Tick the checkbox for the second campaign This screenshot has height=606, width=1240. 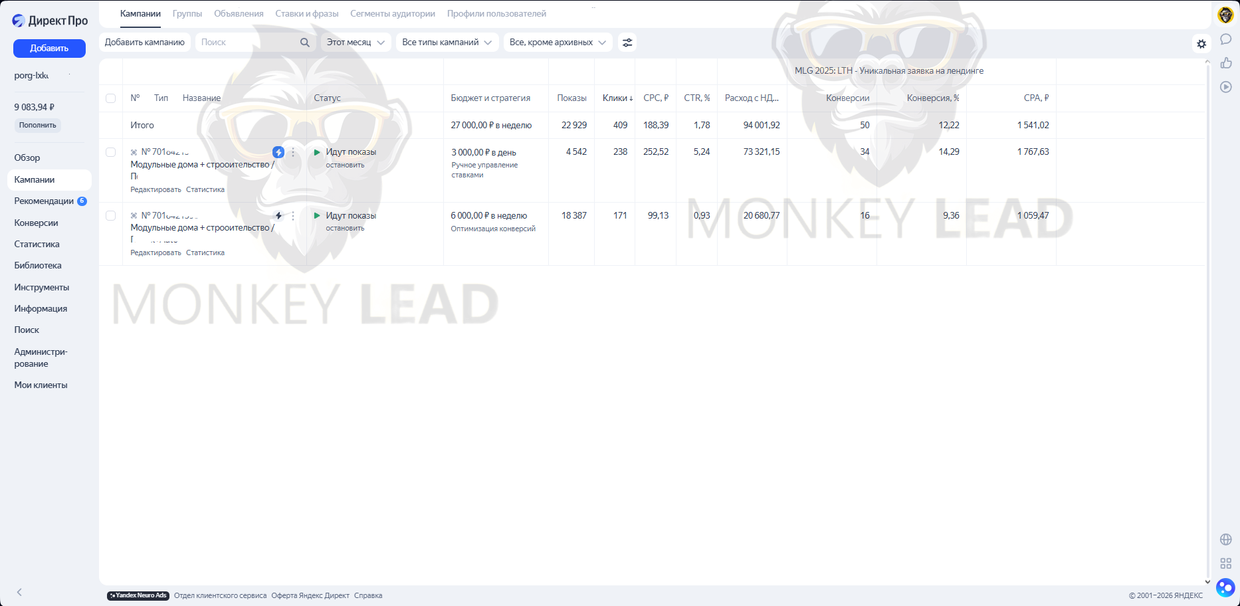pos(111,216)
